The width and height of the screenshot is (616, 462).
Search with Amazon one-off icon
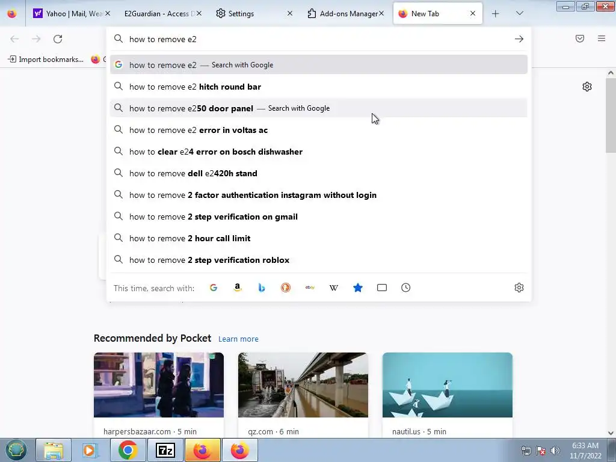pyautogui.click(x=237, y=288)
